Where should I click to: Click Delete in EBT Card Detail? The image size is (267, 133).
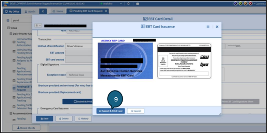[x=64, y=118]
